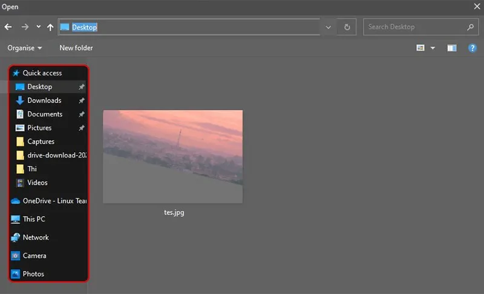Click the New folder button
Image resolution: width=484 pixels, height=294 pixels.
coord(76,48)
